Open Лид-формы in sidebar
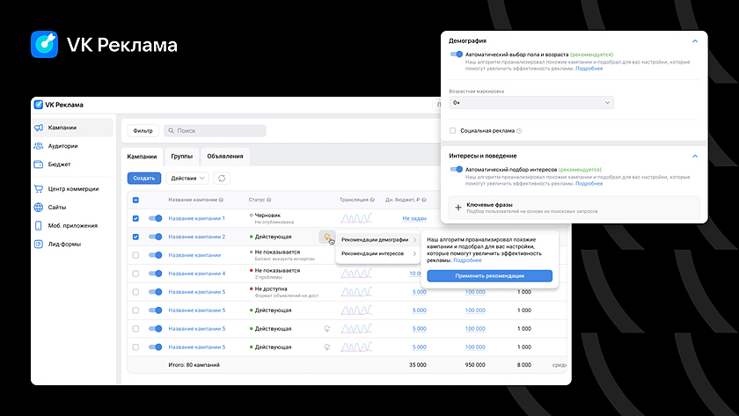739x416 pixels. (64, 244)
